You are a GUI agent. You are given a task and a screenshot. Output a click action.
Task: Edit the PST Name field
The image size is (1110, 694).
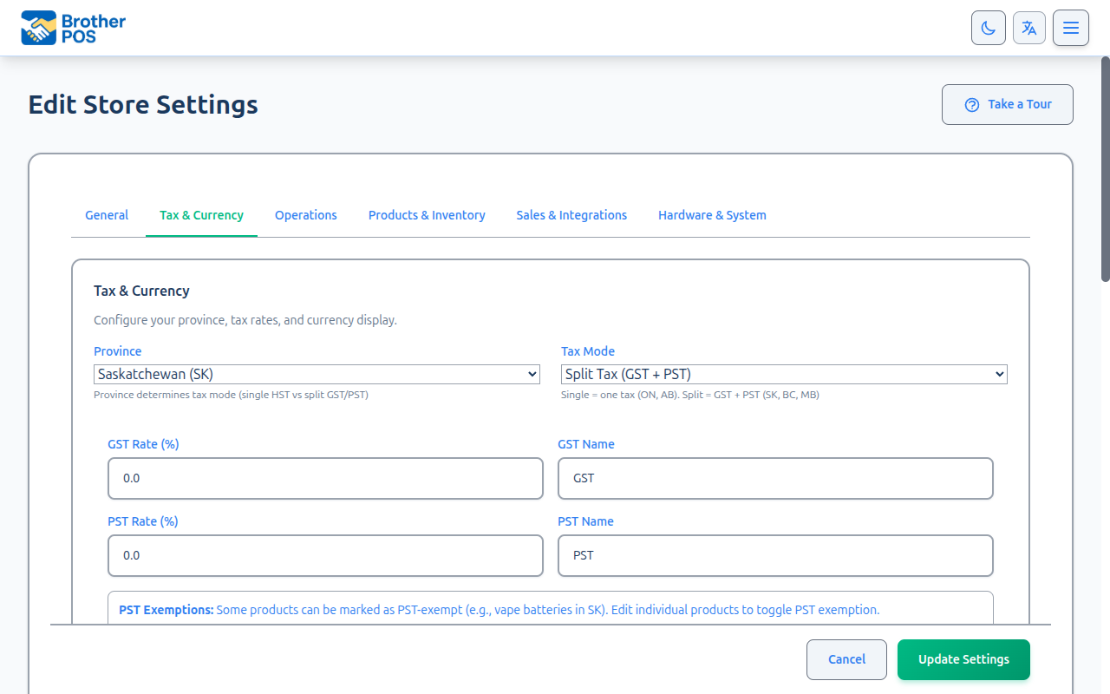775,555
